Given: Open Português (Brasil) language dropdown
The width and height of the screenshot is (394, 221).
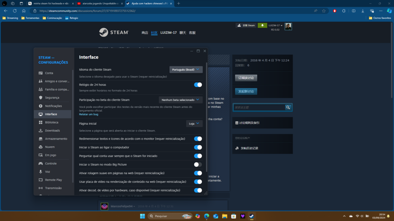Looking at the screenshot, I should (186, 70).
